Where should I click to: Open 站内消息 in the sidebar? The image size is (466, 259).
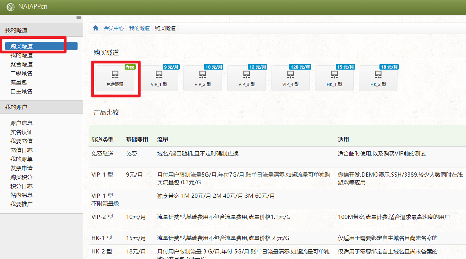coord(21,195)
